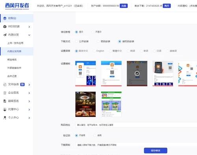Click the 下载限制 input field

pyautogui.click(x=136, y=145)
